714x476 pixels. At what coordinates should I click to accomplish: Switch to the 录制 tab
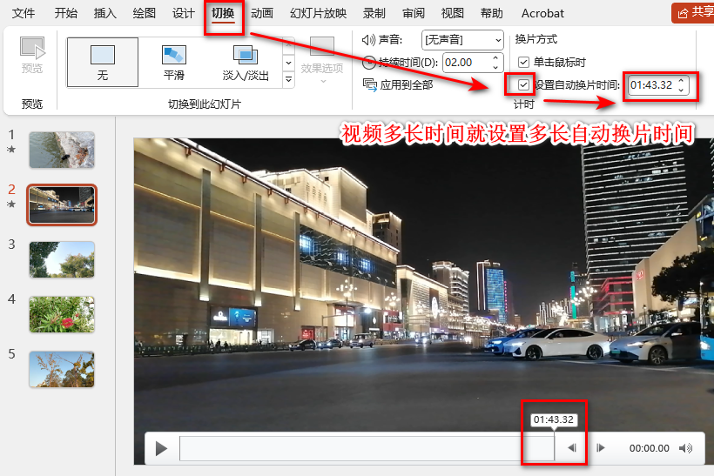coord(374,13)
